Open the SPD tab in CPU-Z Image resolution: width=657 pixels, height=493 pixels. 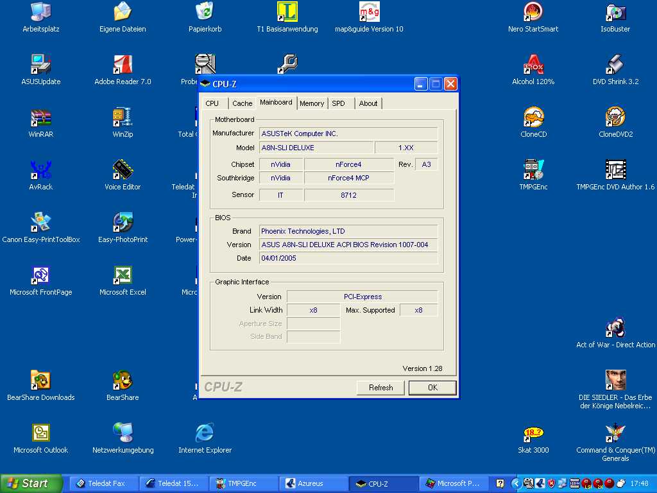[x=339, y=103]
